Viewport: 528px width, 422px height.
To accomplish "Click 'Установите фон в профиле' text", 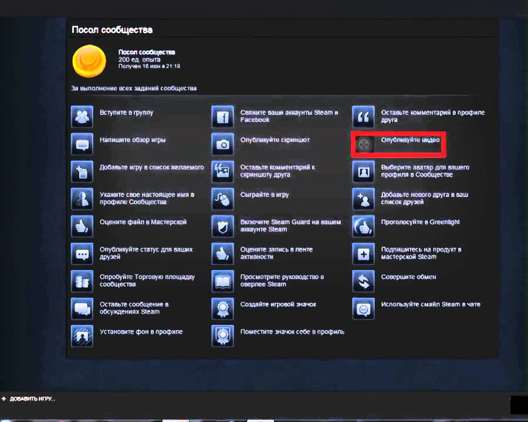I will (x=141, y=332).
